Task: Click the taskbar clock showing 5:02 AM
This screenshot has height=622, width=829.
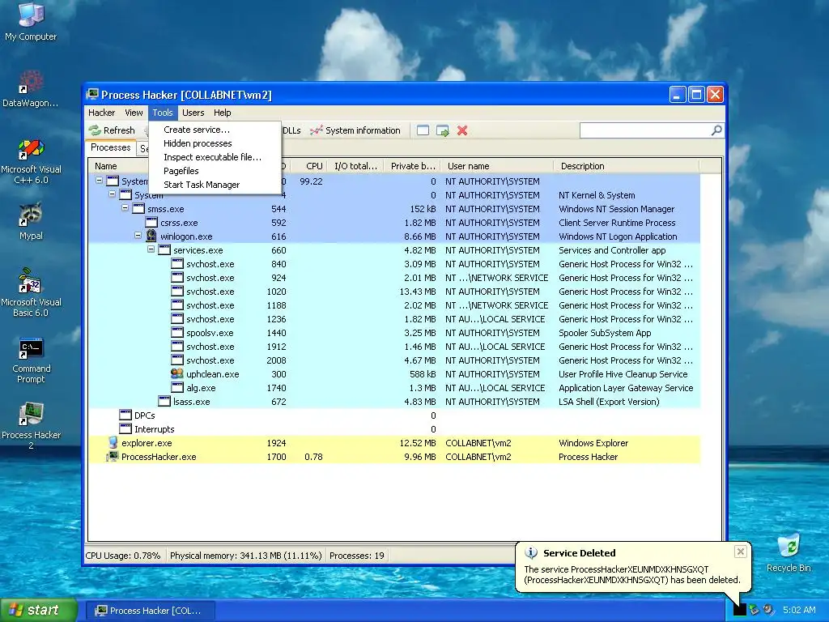Action: (799, 610)
